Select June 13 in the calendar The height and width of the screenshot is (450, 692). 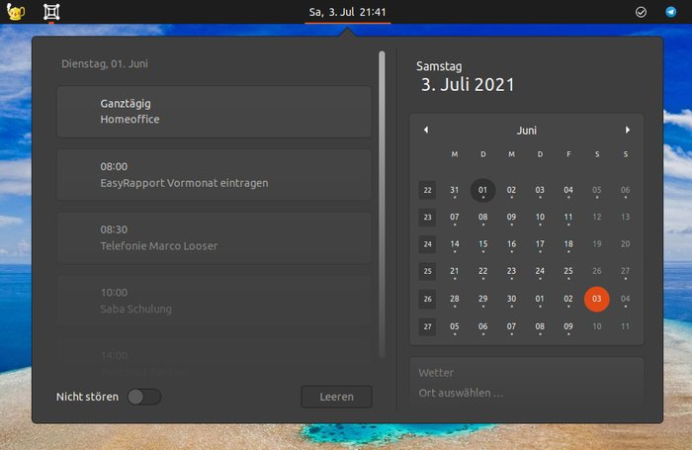click(x=626, y=218)
